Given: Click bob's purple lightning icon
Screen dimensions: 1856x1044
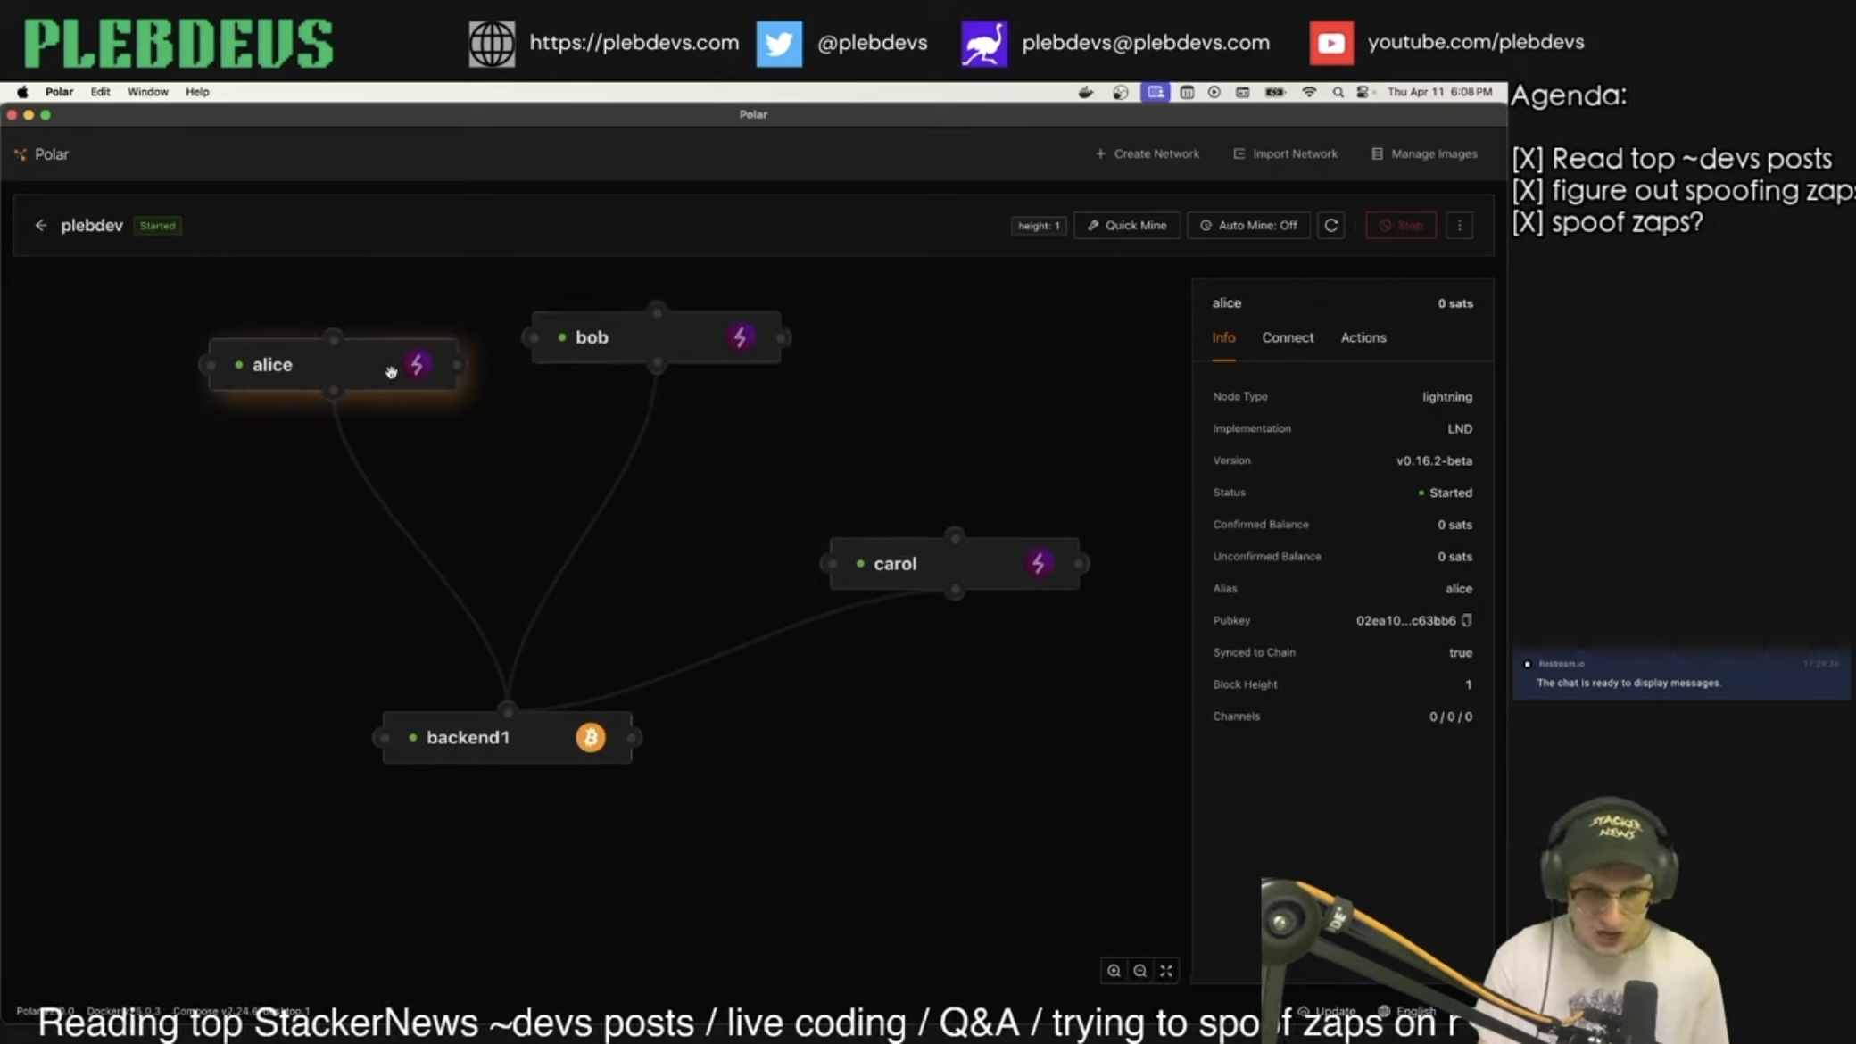Looking at the screenshot, I should click(740, 337).
